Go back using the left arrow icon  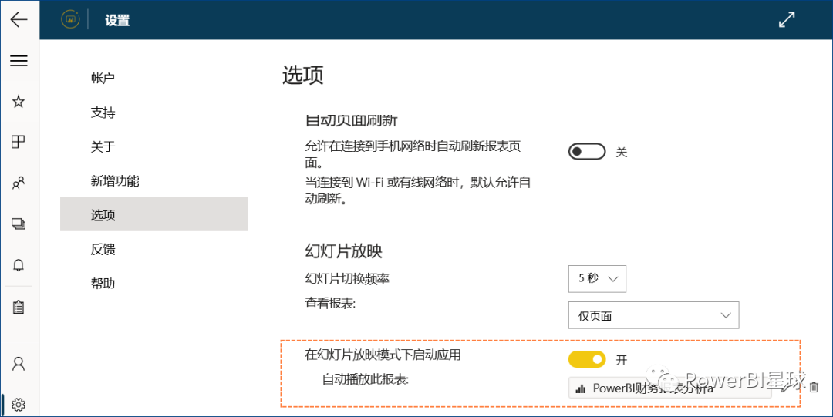tap(19, 19)
